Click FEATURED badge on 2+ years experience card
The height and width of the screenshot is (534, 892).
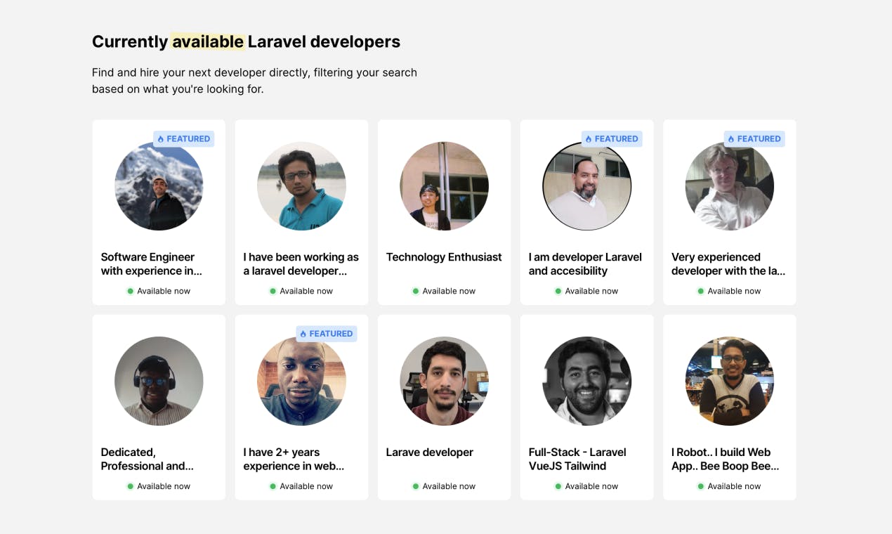click(327, 334)
